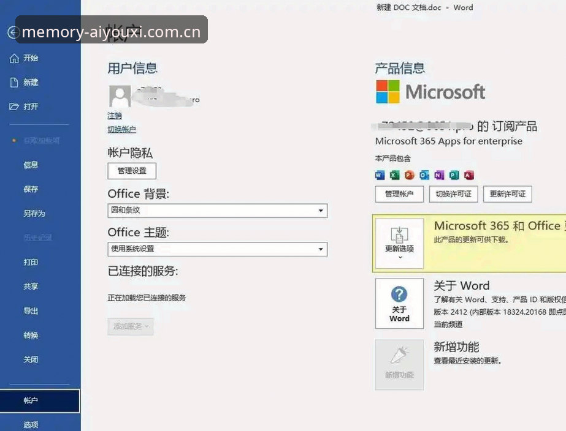
Task: Select 共享 in the sidebar
Action: 31,287
